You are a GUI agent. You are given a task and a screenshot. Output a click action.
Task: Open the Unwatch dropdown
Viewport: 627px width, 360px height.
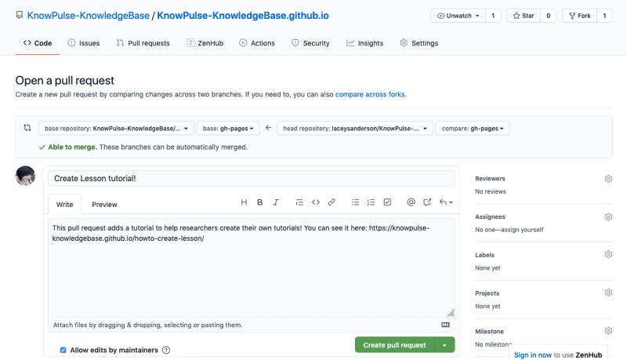pyautogui.click(x=458, y=16)
